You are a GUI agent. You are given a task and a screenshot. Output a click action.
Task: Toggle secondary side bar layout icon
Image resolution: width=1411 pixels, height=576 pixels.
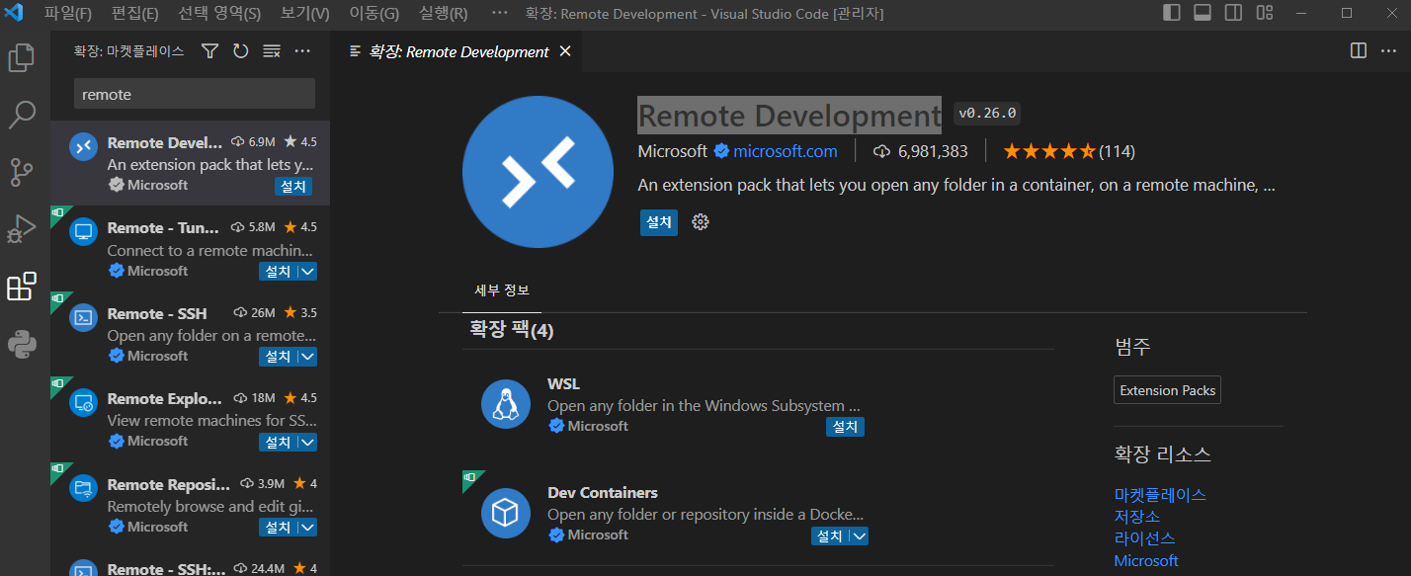coord(1233,13)
